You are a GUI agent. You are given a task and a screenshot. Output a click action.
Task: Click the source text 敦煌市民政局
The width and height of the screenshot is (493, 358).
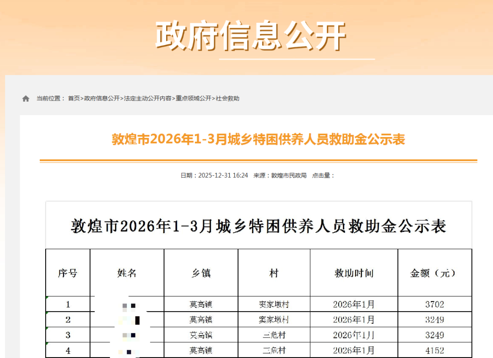(288, 175)
